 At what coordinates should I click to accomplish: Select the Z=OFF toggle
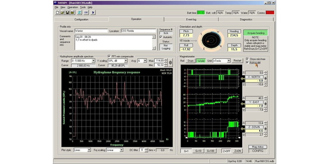tap(227, 151)
